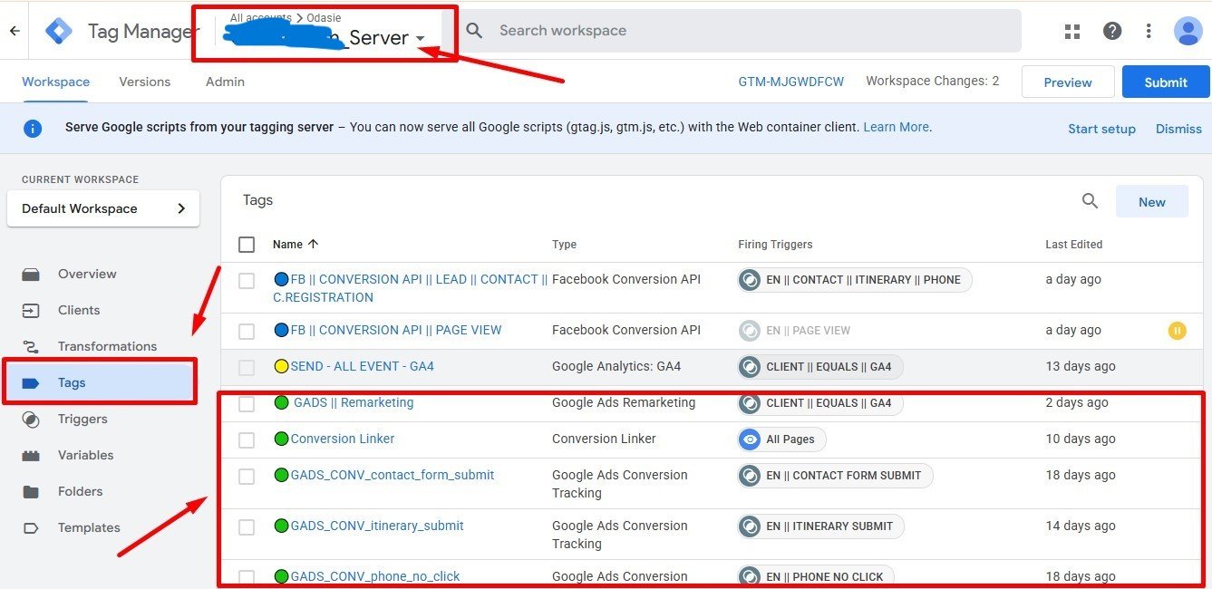Screen dimensions: 1212x589
Task: Click the Triggers icon in the sidebar
Action: point(31,419)
